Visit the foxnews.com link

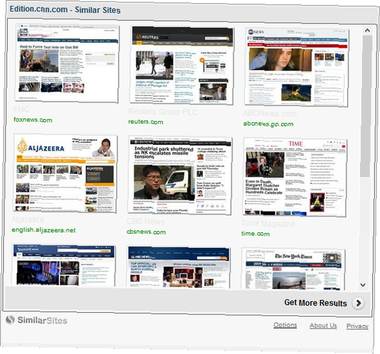33,120
